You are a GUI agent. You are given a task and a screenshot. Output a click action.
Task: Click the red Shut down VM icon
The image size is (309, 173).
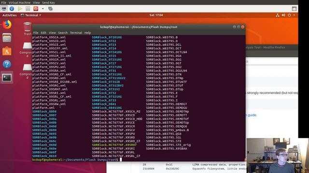coord(36,9)
